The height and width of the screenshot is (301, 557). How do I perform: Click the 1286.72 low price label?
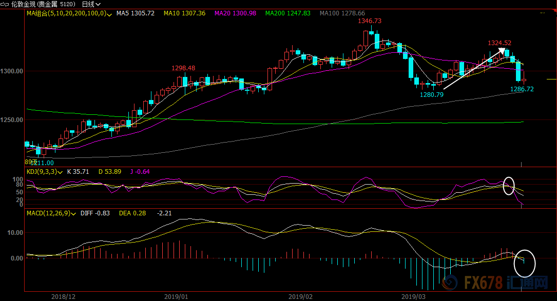click(522, 89)
